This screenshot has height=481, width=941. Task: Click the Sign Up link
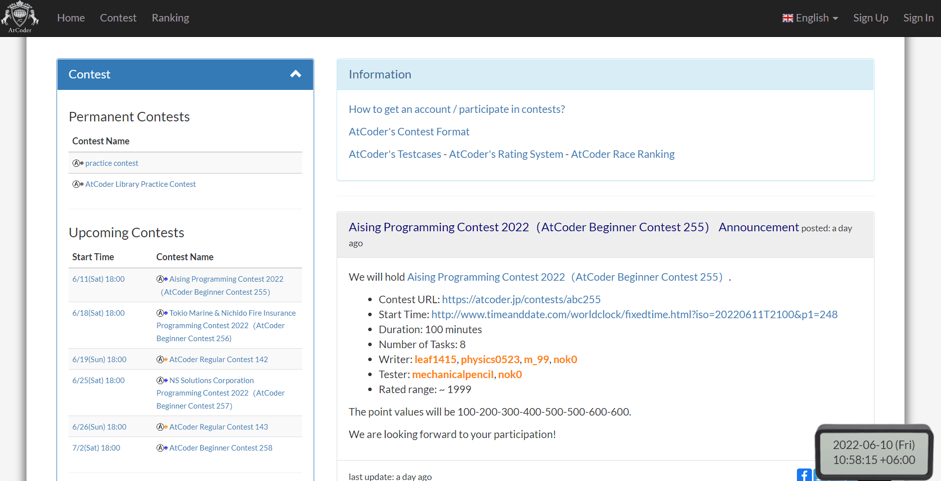pyautogui.click(x=871, y=18)
